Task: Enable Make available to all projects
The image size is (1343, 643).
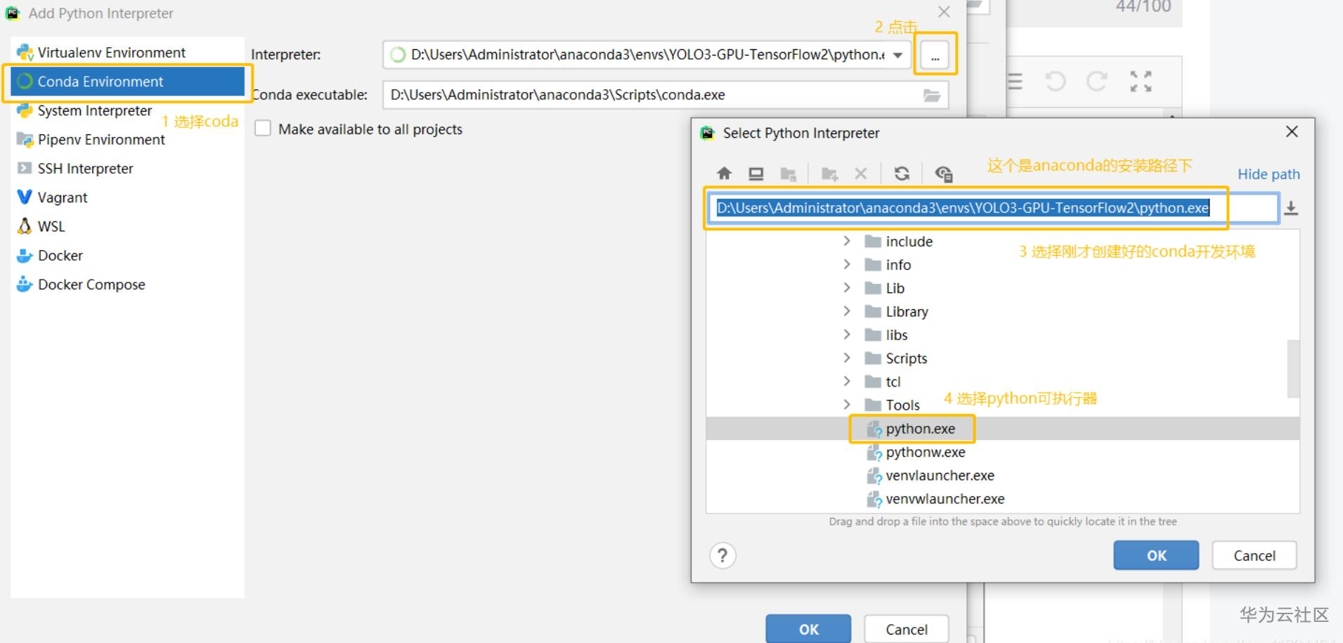Action: [x=263, y=129]
